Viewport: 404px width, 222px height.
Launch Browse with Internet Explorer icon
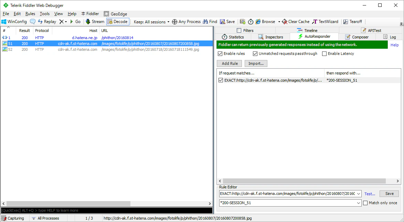265,22
